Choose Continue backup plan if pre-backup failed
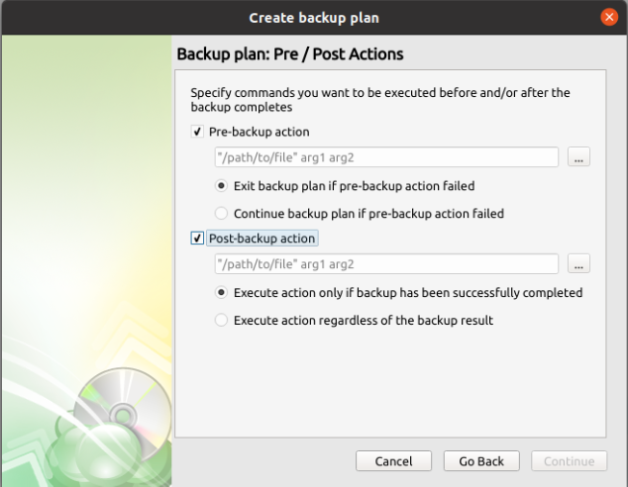Screen dimensions: 628x487 click(222, 213)
